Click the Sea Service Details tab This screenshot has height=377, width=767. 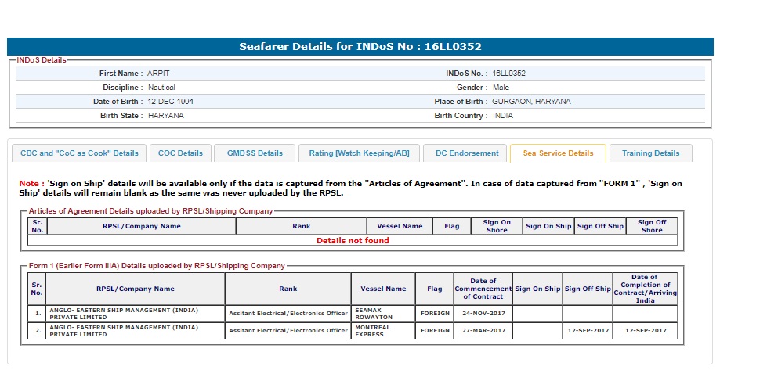pos(558,153)
